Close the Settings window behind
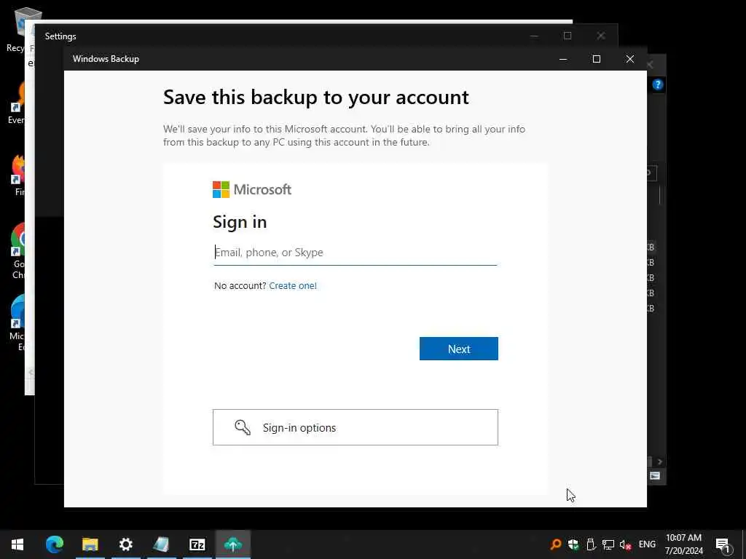The height and width of the screenshot is (559, 746). point(601,36)
